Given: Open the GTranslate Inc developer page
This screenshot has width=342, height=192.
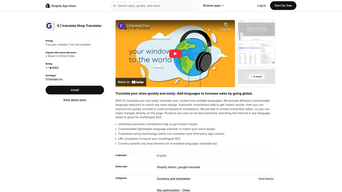Looking at the screenshot, I should [x=54, y=79].
